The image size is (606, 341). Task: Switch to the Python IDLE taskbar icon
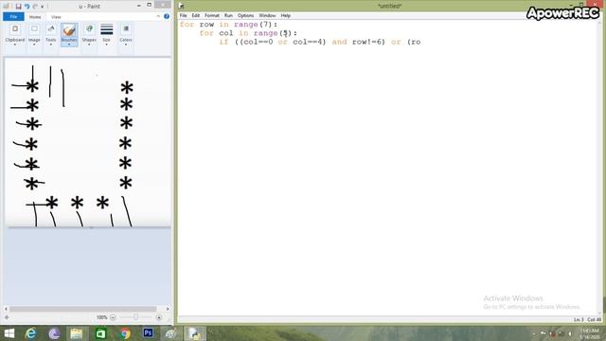pos(194,333)
